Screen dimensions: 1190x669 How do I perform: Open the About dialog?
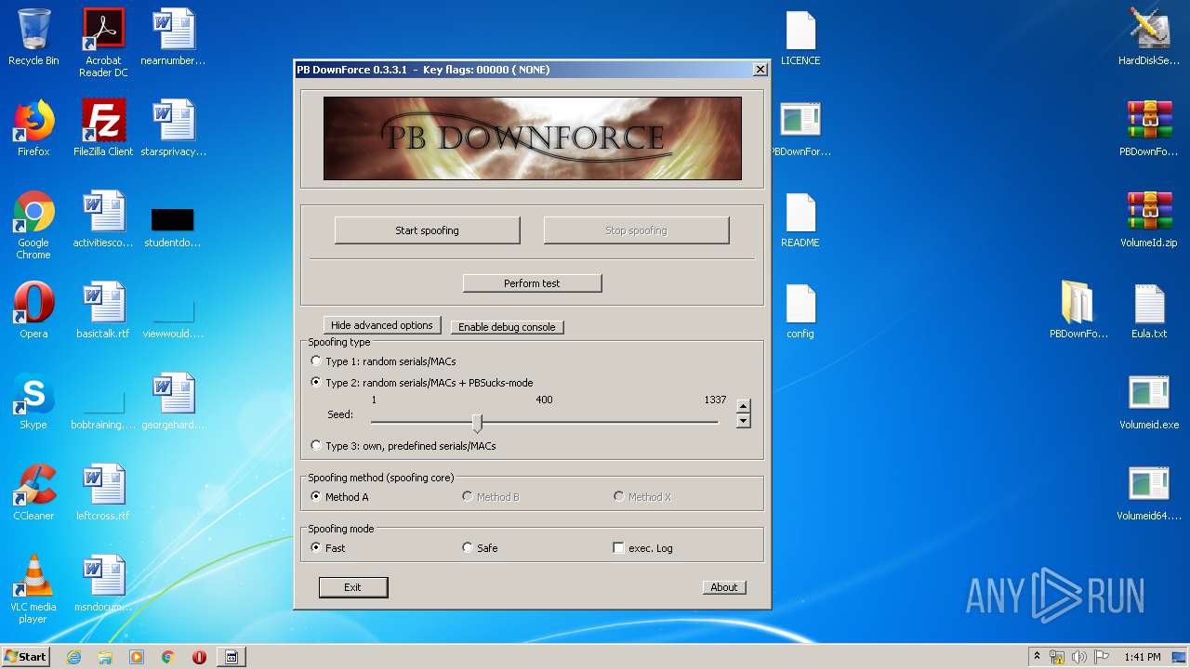pyautogui.click(x=724, y=587)
